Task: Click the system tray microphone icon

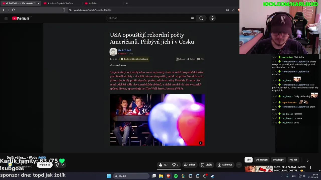Action: coord(287,176)
